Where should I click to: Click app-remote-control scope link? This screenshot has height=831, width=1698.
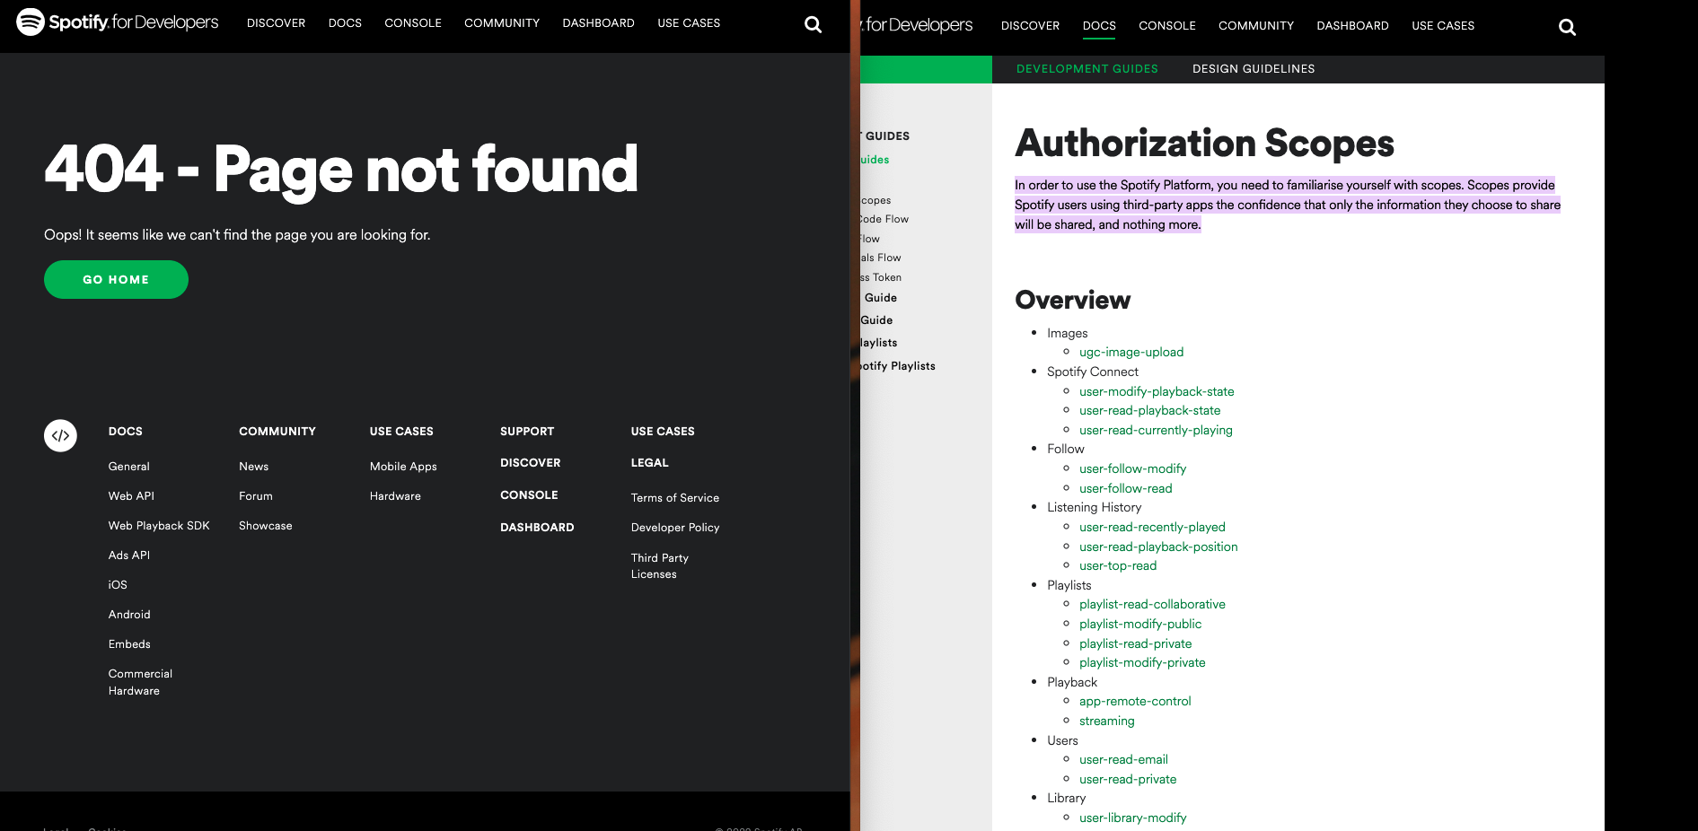(x=1135, y=702)
